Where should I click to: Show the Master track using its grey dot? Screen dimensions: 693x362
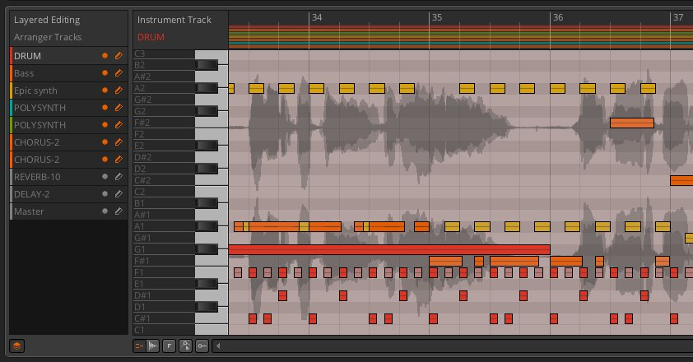coord(105,211)
